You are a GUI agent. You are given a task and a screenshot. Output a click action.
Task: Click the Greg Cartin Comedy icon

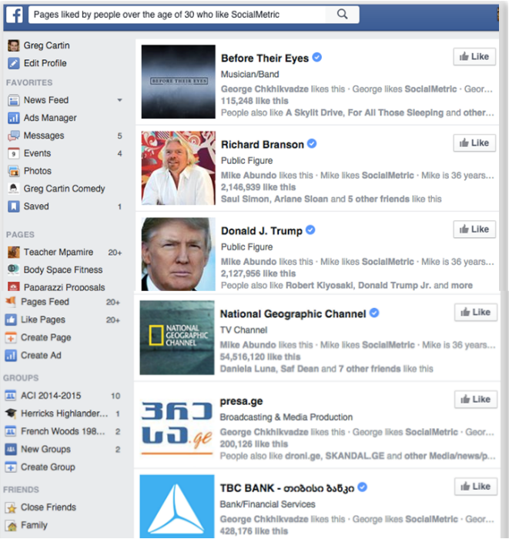(x=13, y=189)
